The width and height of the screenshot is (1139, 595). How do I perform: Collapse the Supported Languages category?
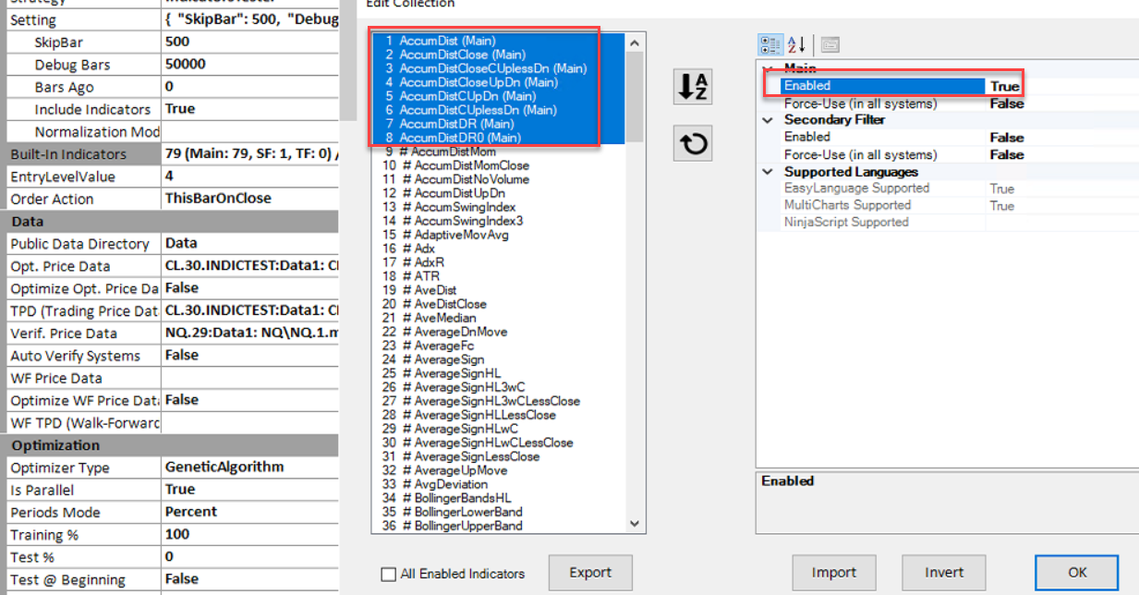[767, 172]
